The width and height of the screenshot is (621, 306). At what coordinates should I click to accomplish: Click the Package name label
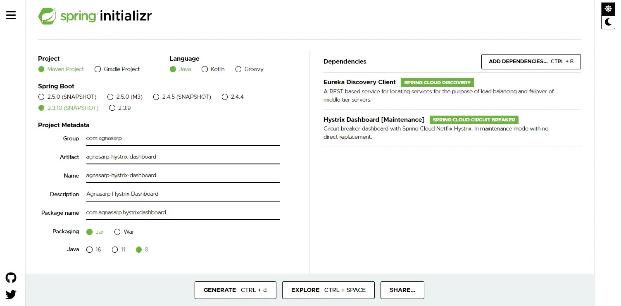[x=60, y=213]
